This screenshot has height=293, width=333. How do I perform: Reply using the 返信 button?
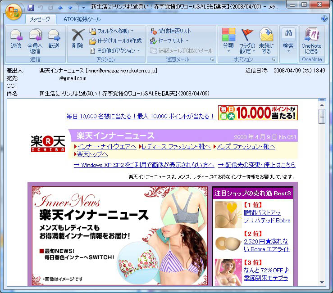16,40
